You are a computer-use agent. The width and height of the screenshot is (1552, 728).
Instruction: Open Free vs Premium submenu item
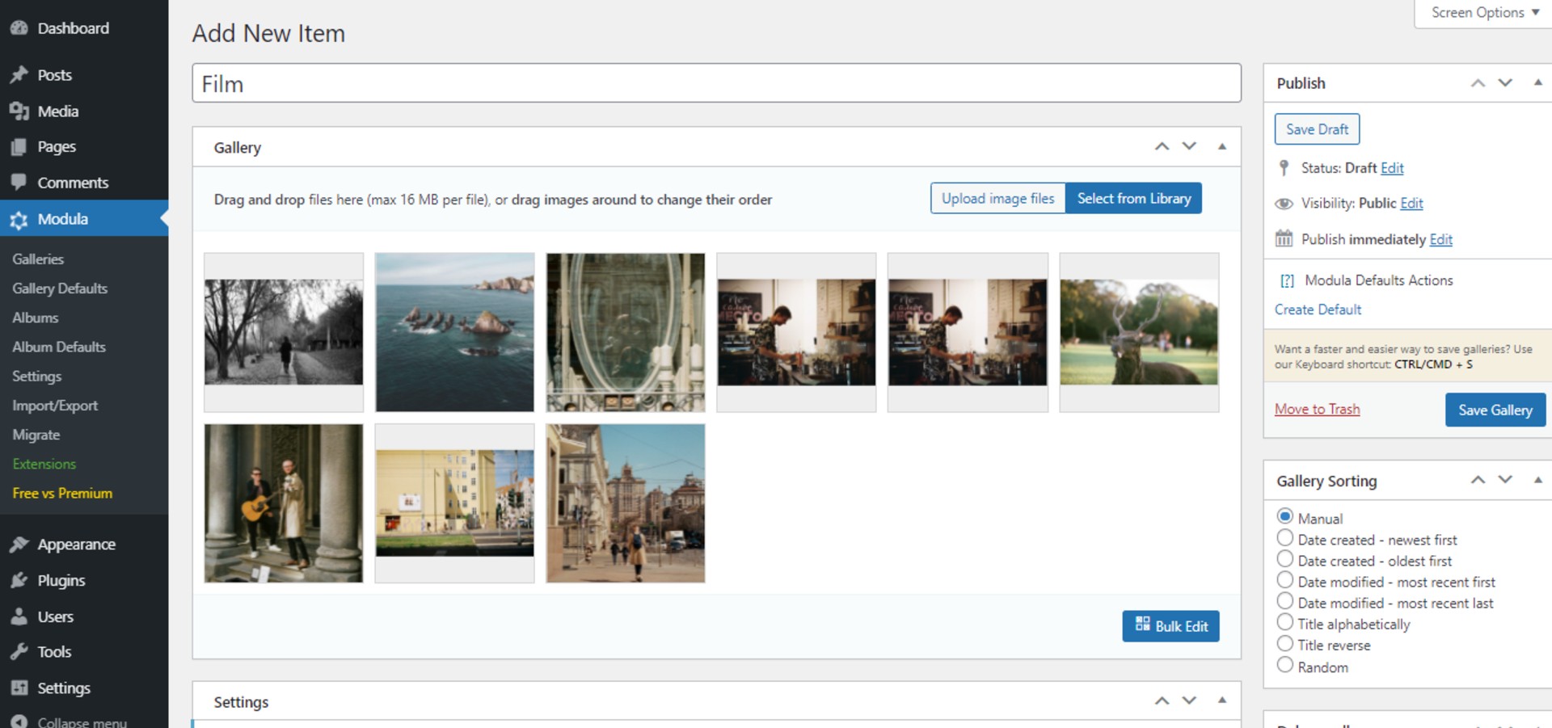62,494
